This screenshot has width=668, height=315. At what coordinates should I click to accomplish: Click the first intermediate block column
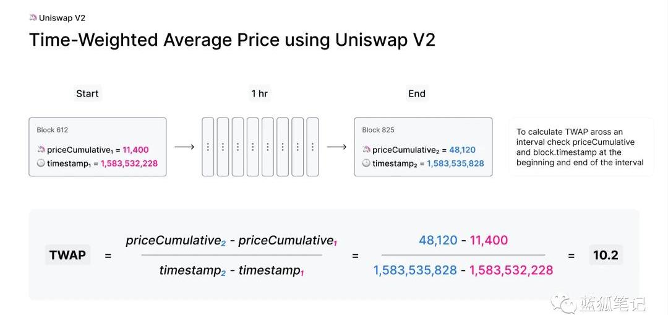(208, 147)
